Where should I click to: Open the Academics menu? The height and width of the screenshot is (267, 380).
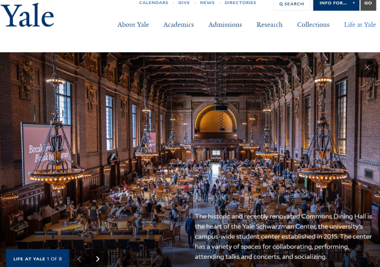(178, 25)
